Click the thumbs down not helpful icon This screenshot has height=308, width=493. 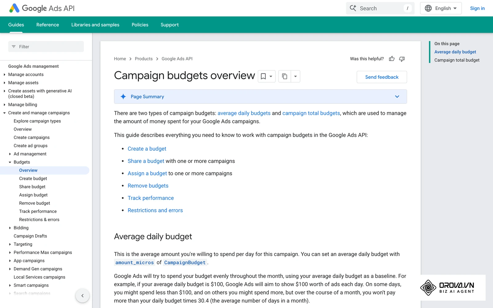(x=402, y=59)
